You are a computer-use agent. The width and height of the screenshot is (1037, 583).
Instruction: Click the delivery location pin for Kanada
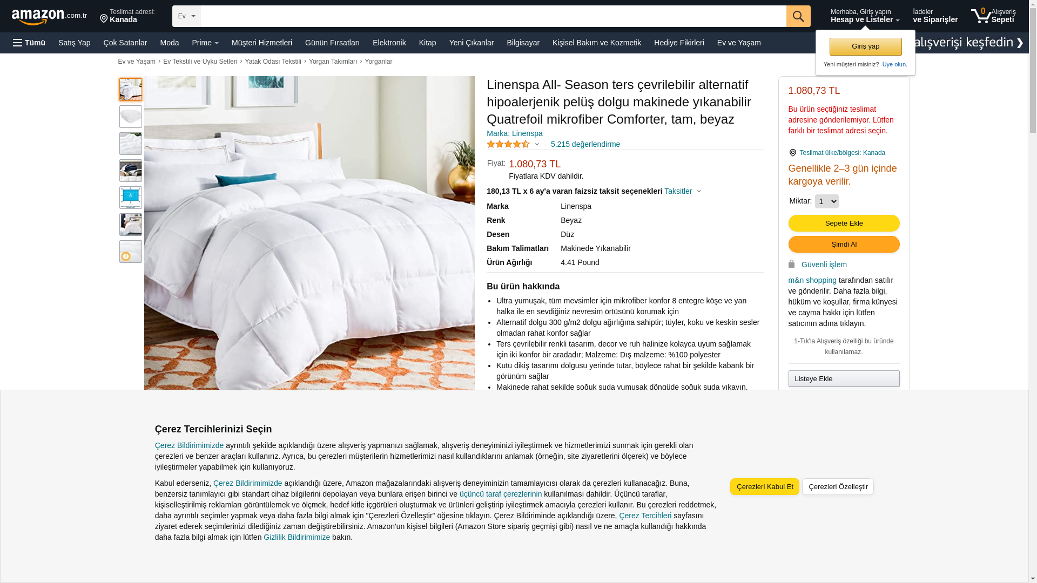104,19
